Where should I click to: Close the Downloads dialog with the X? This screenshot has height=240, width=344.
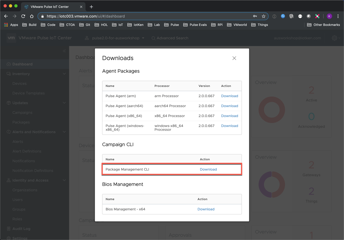click(234, 58)
